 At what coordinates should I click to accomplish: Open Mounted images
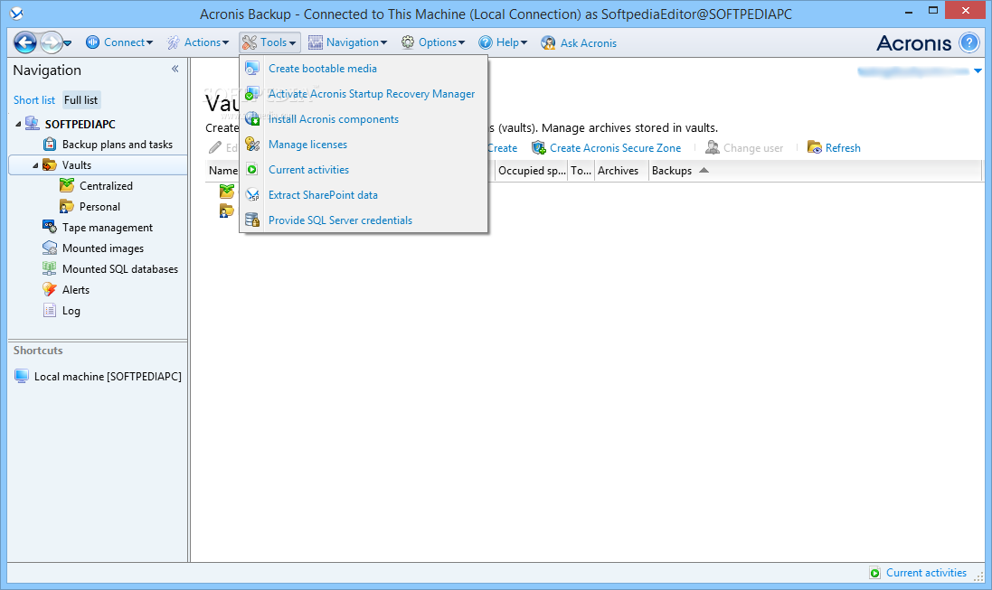point(102,248)
